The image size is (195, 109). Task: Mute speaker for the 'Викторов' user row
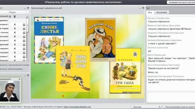tap(15, 37)
